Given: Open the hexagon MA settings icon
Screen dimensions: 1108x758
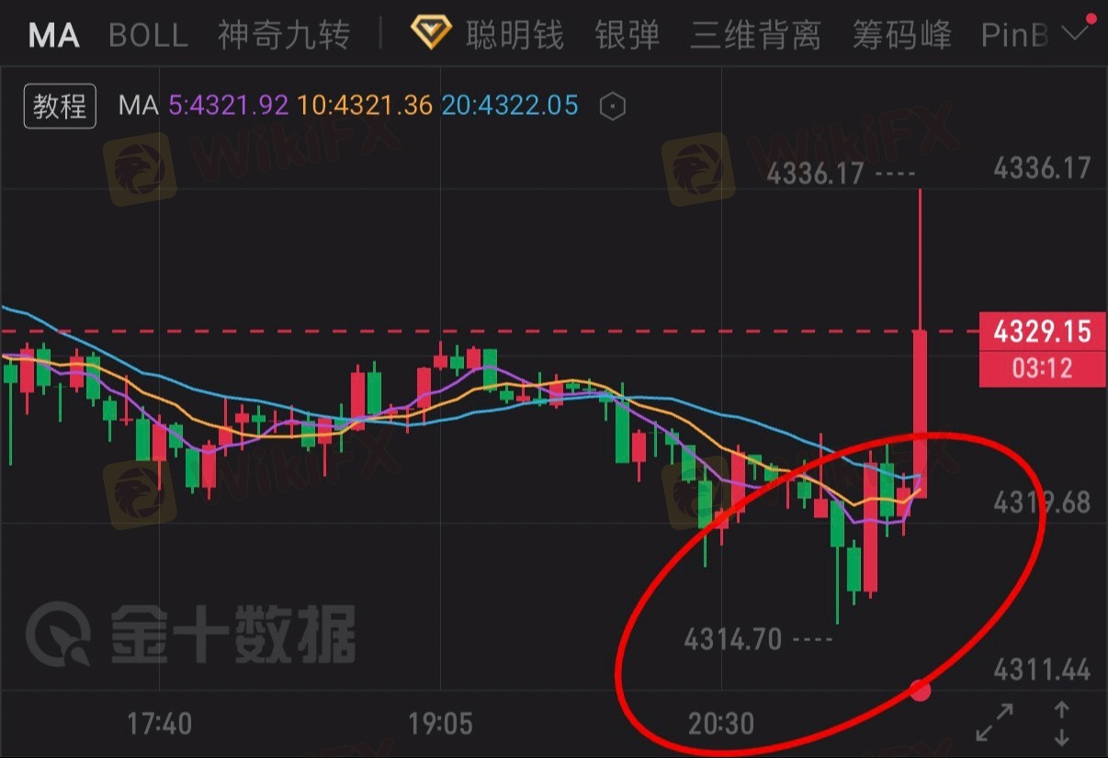Looking at the screenshot, I should [x=612, y=107].
